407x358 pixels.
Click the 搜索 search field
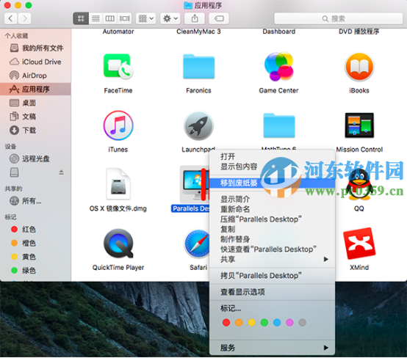click(x=338, y=18)
